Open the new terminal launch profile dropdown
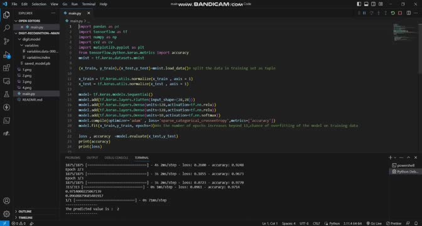 pyautogui.click(x=395, y=158)
